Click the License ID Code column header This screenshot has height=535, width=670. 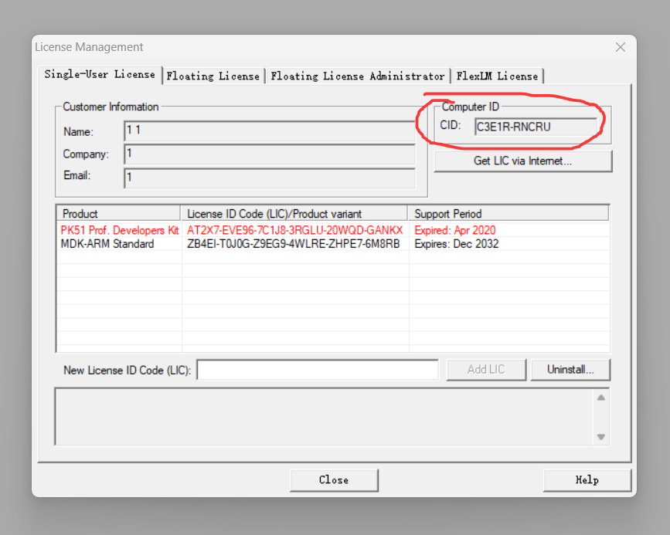click(x=294, y=214)
